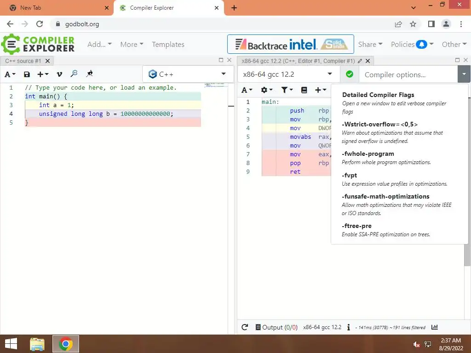
Task: Reload the godbolt.org page
Action: pos(40,24)
